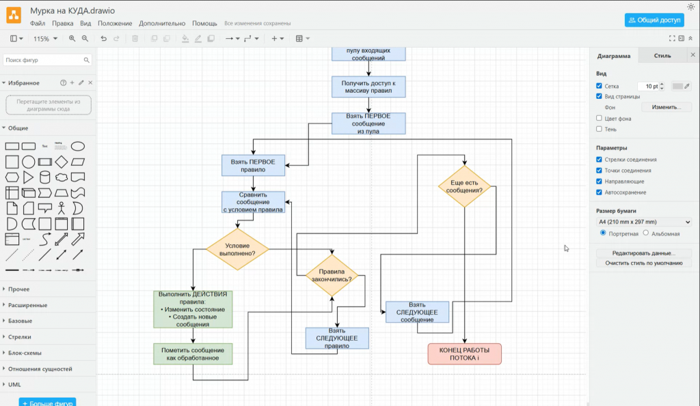Toggle the Сетка grid checkbox
Viewport: 700px width, 406px height.
[599, 86]
